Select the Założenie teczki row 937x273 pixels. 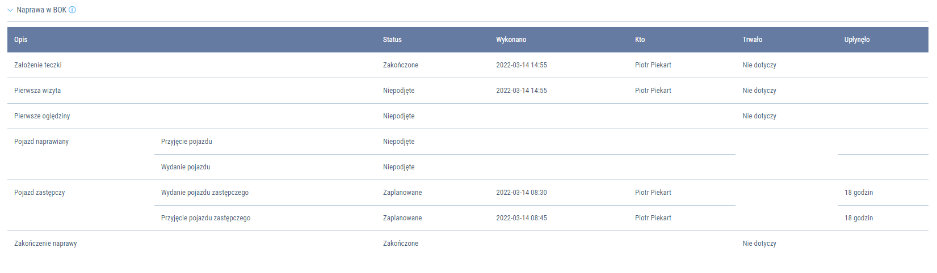point(38,65)
